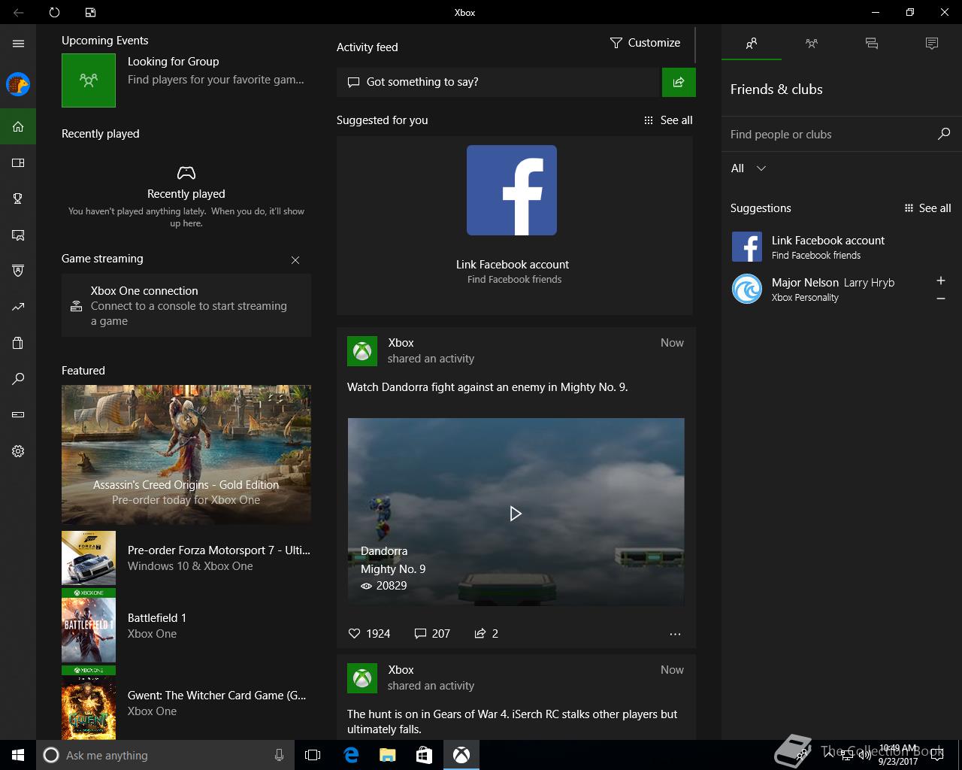Image resolution: width=962 pixels, height=770 pixels.
Task: Open the Store app from the taskbar
Action: [x=424, y=755]
